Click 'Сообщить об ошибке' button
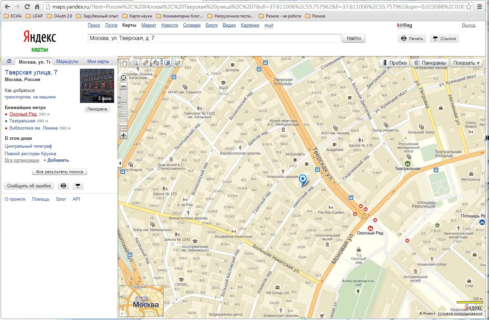Viewport: 489px width, 320px height. [x=29, y=186]
